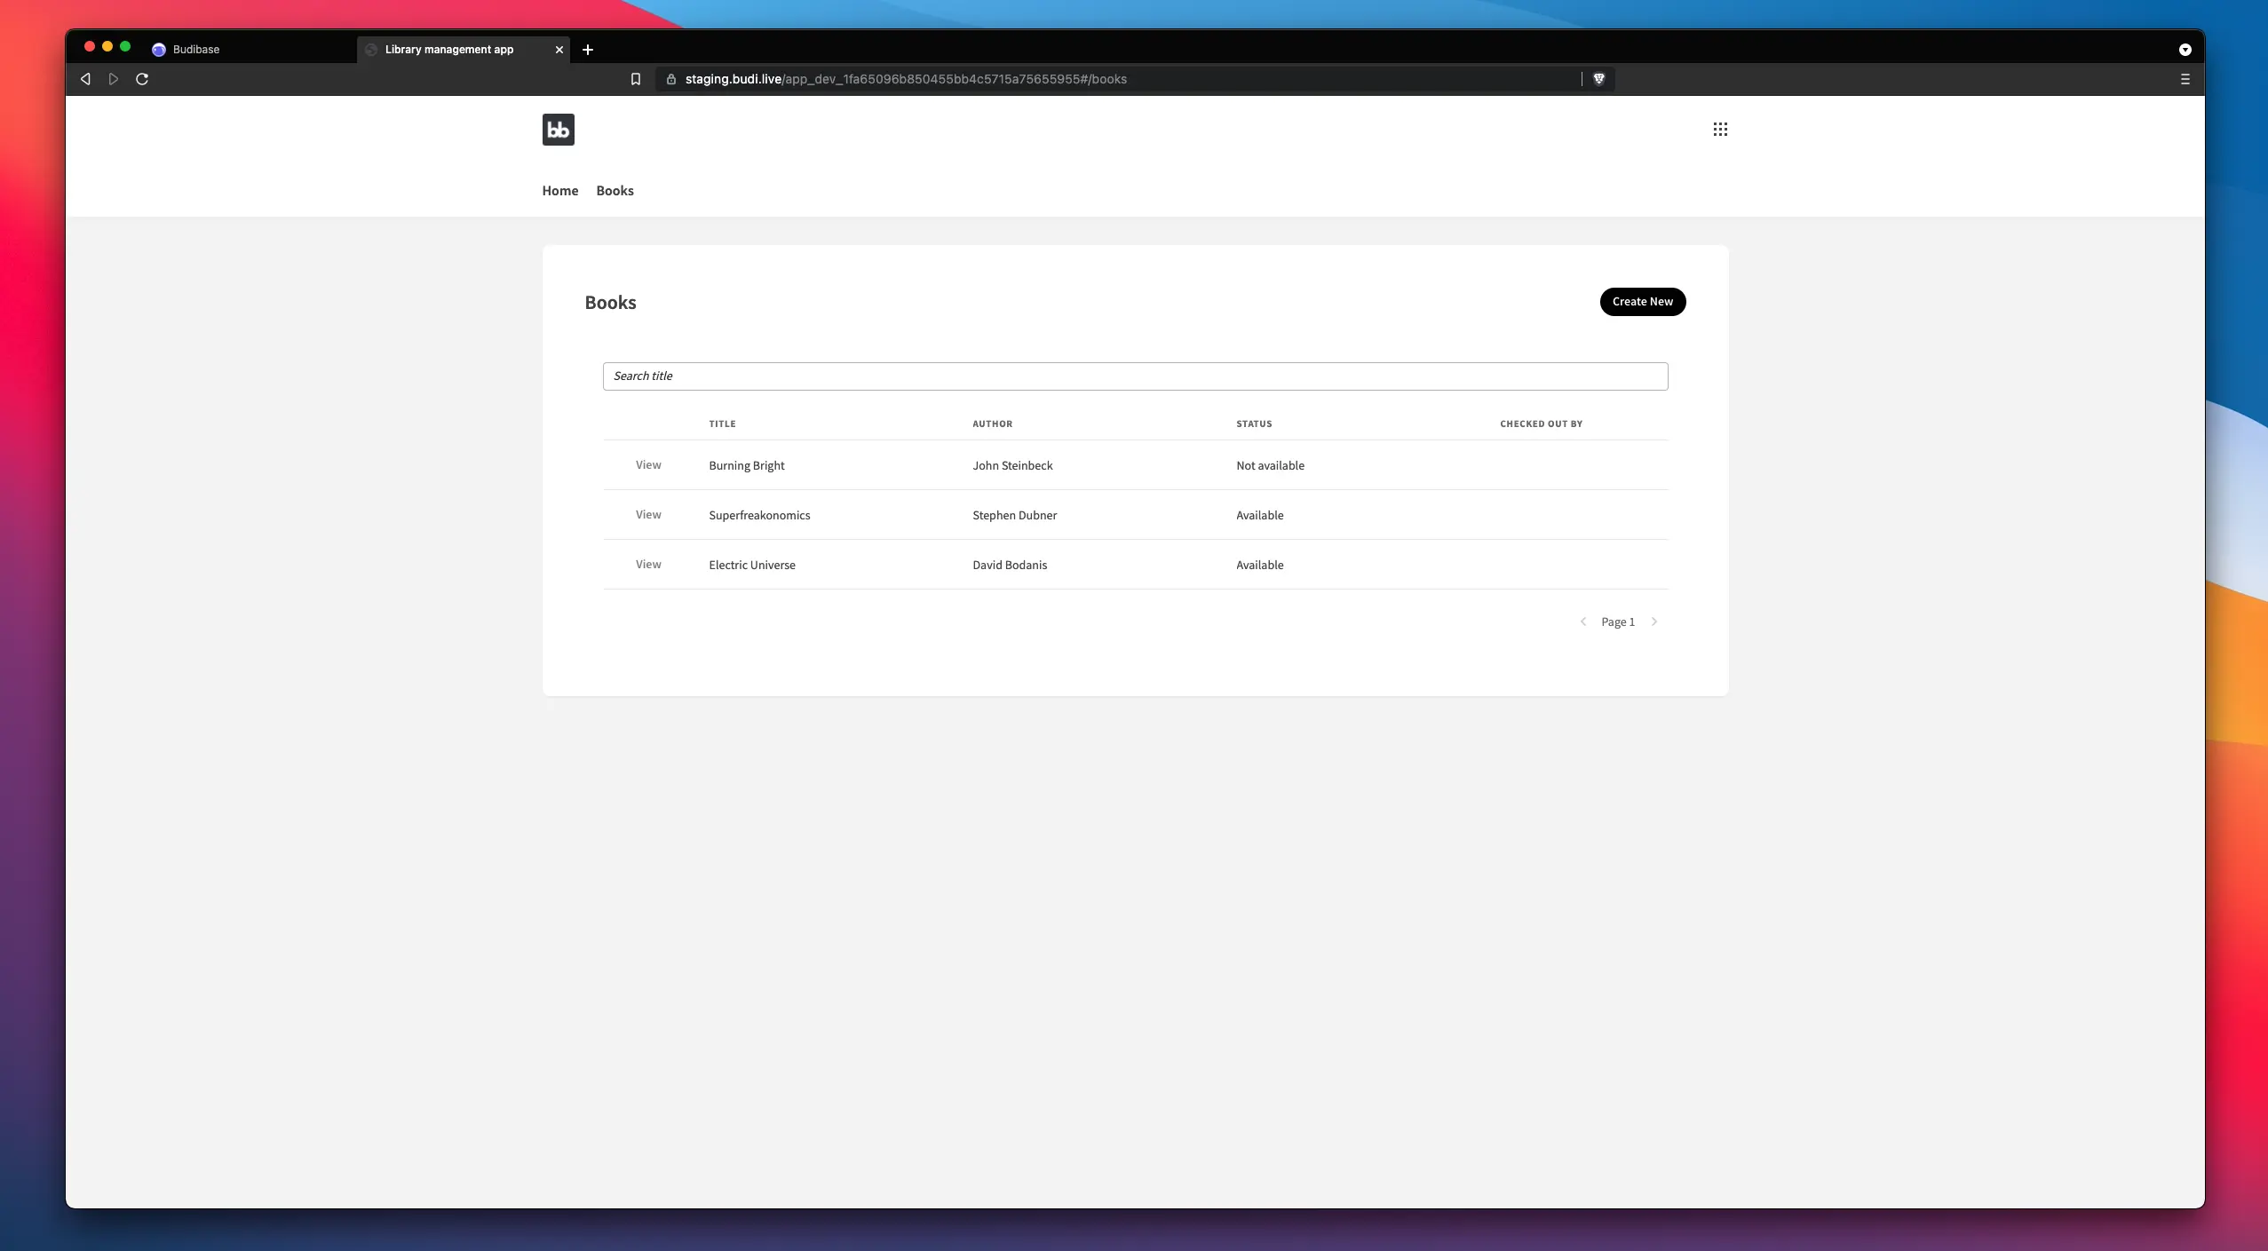
Task: Click the Status column header
Action: point(1253,424)
